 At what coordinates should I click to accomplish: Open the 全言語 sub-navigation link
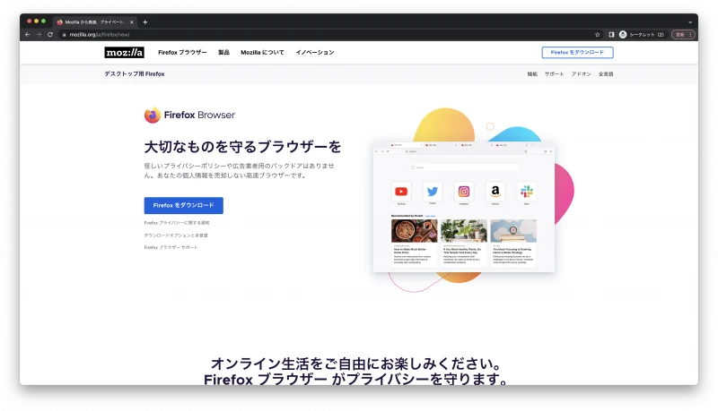pos(606,74)
